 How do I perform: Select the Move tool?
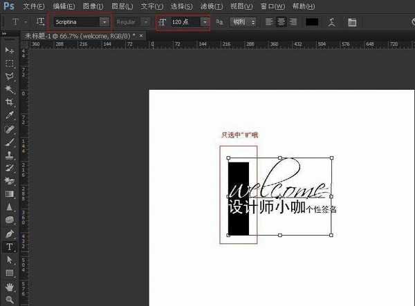click(10, 50)
